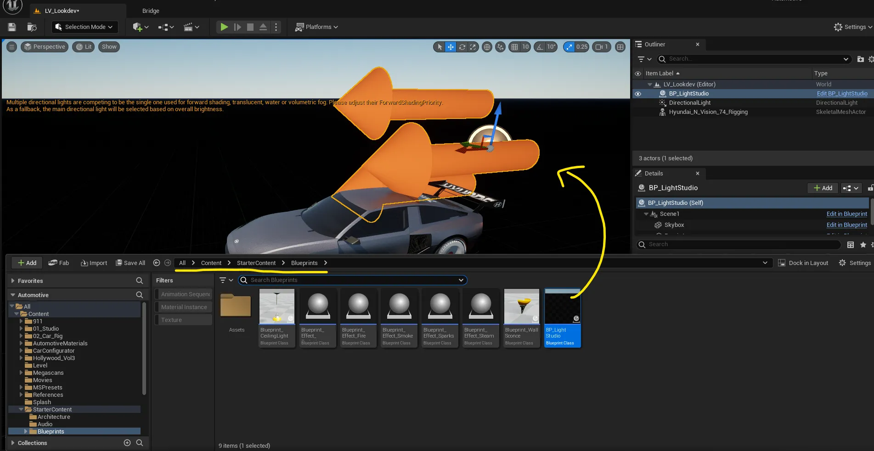Toggle Details favorites star filter
Image resolution: width=874 pixels, height=451 pixels.
(863, 245)
